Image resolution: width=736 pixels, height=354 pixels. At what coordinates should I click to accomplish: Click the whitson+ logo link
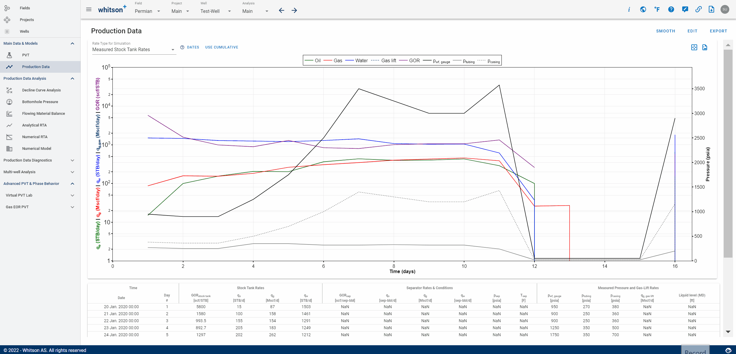click(112, 10)
